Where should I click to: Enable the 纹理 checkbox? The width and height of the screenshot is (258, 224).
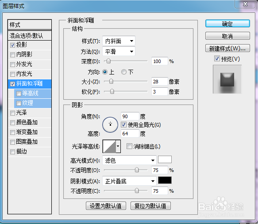pyautogui.click(x=19, y=103)
